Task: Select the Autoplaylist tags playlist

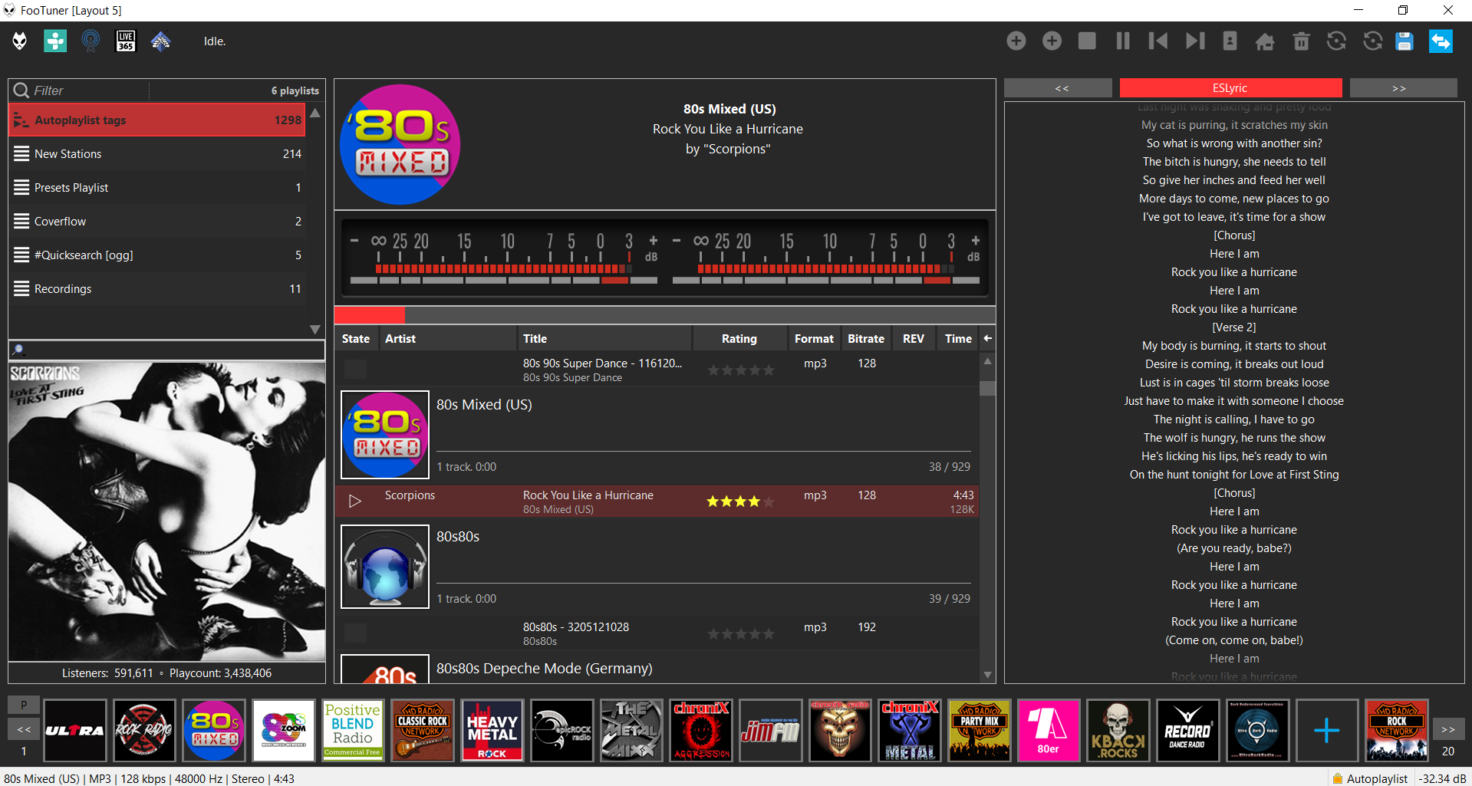Action: pyautogui.click(x=157, y=120)
